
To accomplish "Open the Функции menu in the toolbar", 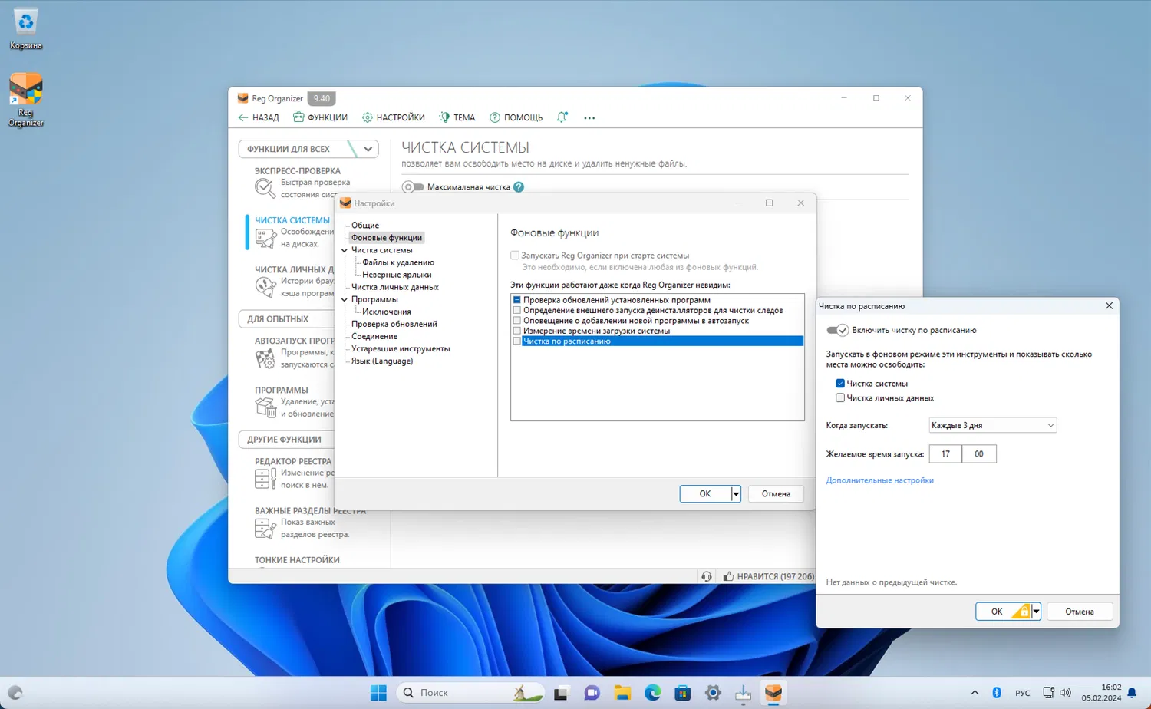I will pos(320,117).
